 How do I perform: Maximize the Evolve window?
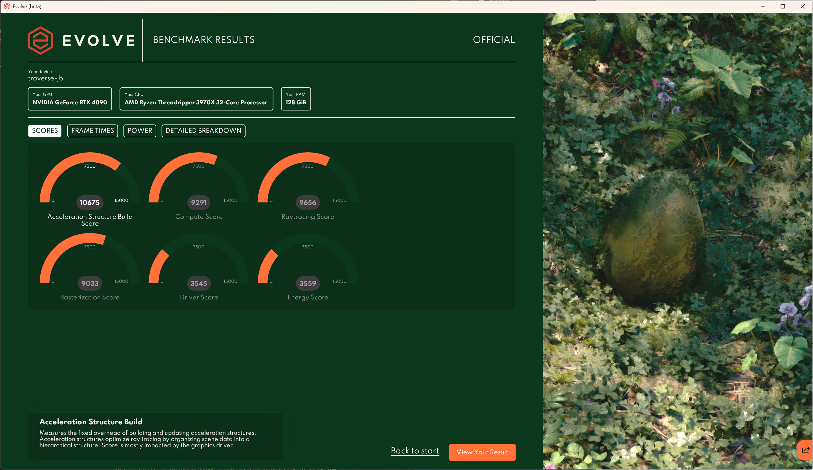tap(783, 6)
